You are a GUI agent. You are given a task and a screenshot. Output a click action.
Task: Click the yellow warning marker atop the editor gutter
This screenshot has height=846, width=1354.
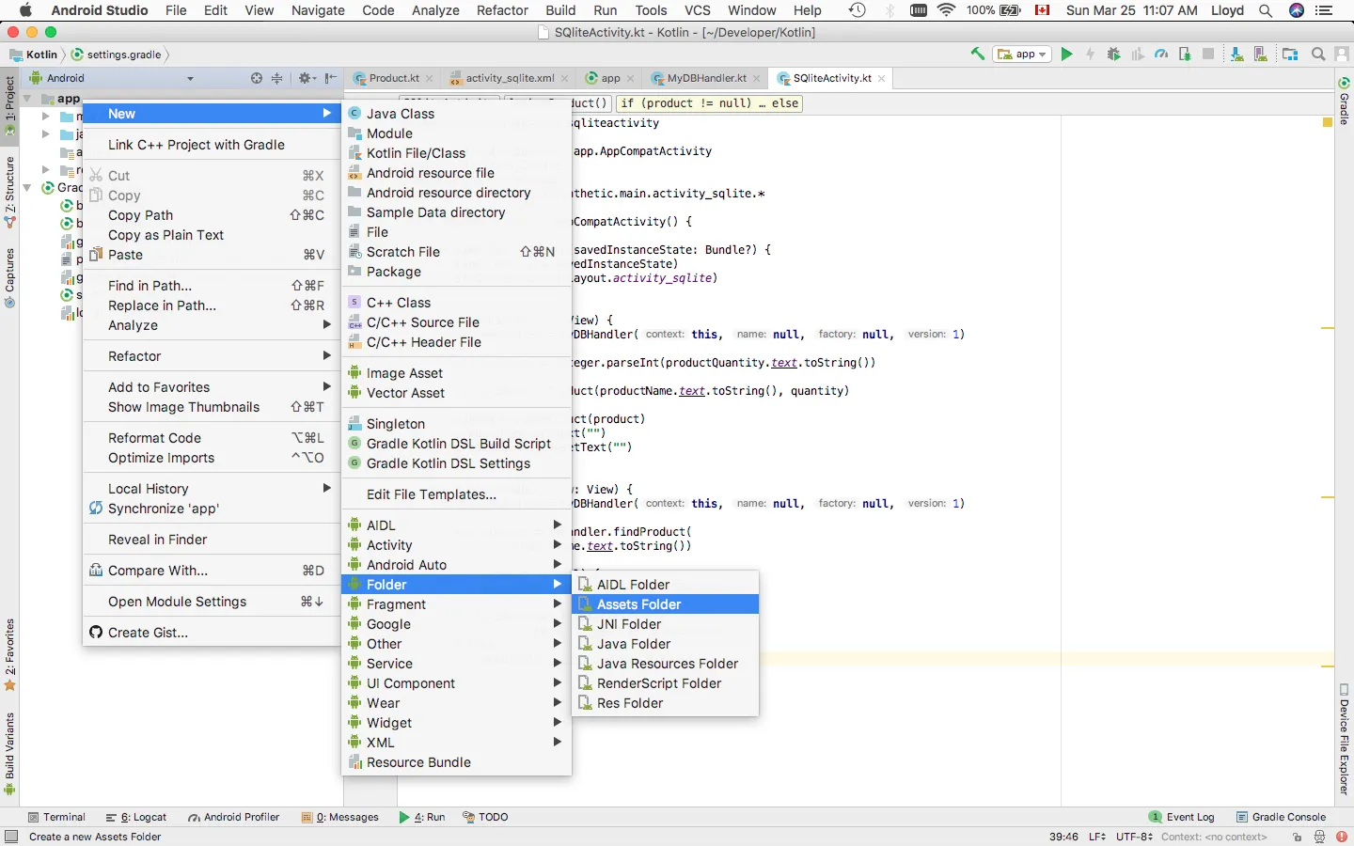[1328, 122]
